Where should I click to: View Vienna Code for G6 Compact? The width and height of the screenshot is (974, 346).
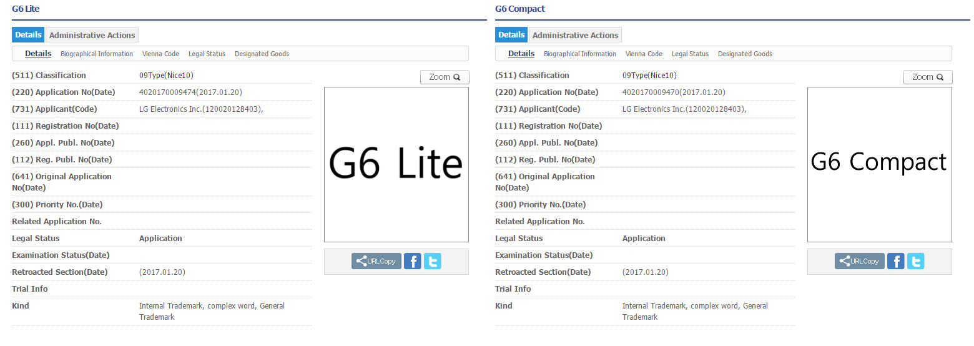tap(644, 54)
